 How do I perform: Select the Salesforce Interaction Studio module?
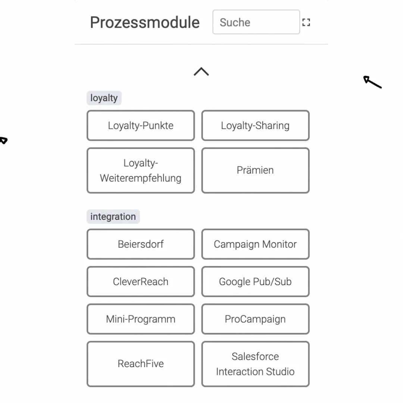coord(255,364)
